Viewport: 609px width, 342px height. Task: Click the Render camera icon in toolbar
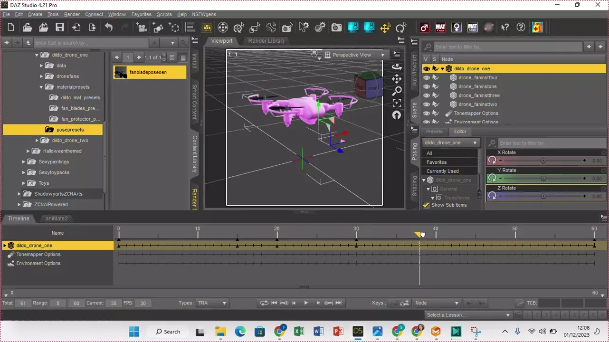(336, 28)
